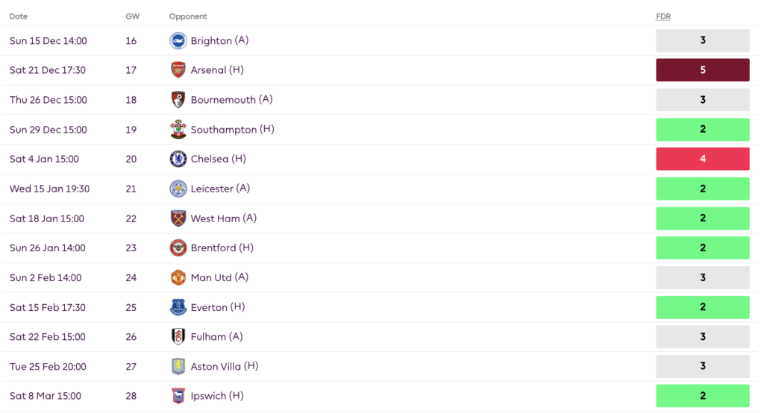Screen dimensions: 764x413
Task: Select the Bournemouth badge icon
Action: [x=178, y=100]
